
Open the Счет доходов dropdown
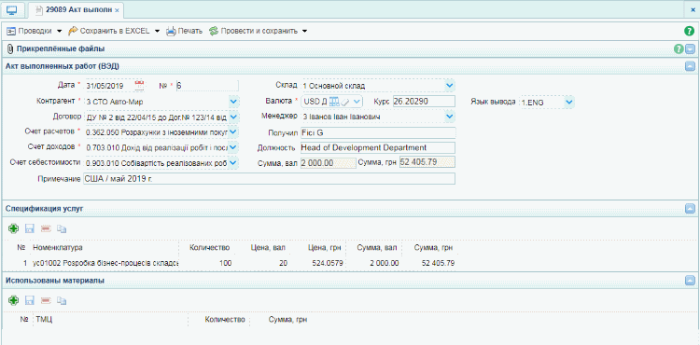tap(234, 147)
